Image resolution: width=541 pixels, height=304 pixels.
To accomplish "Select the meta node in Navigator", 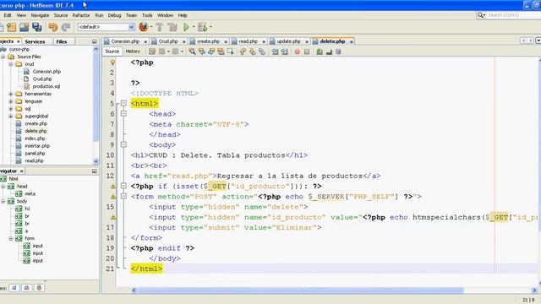I will [x=30, y=193].
